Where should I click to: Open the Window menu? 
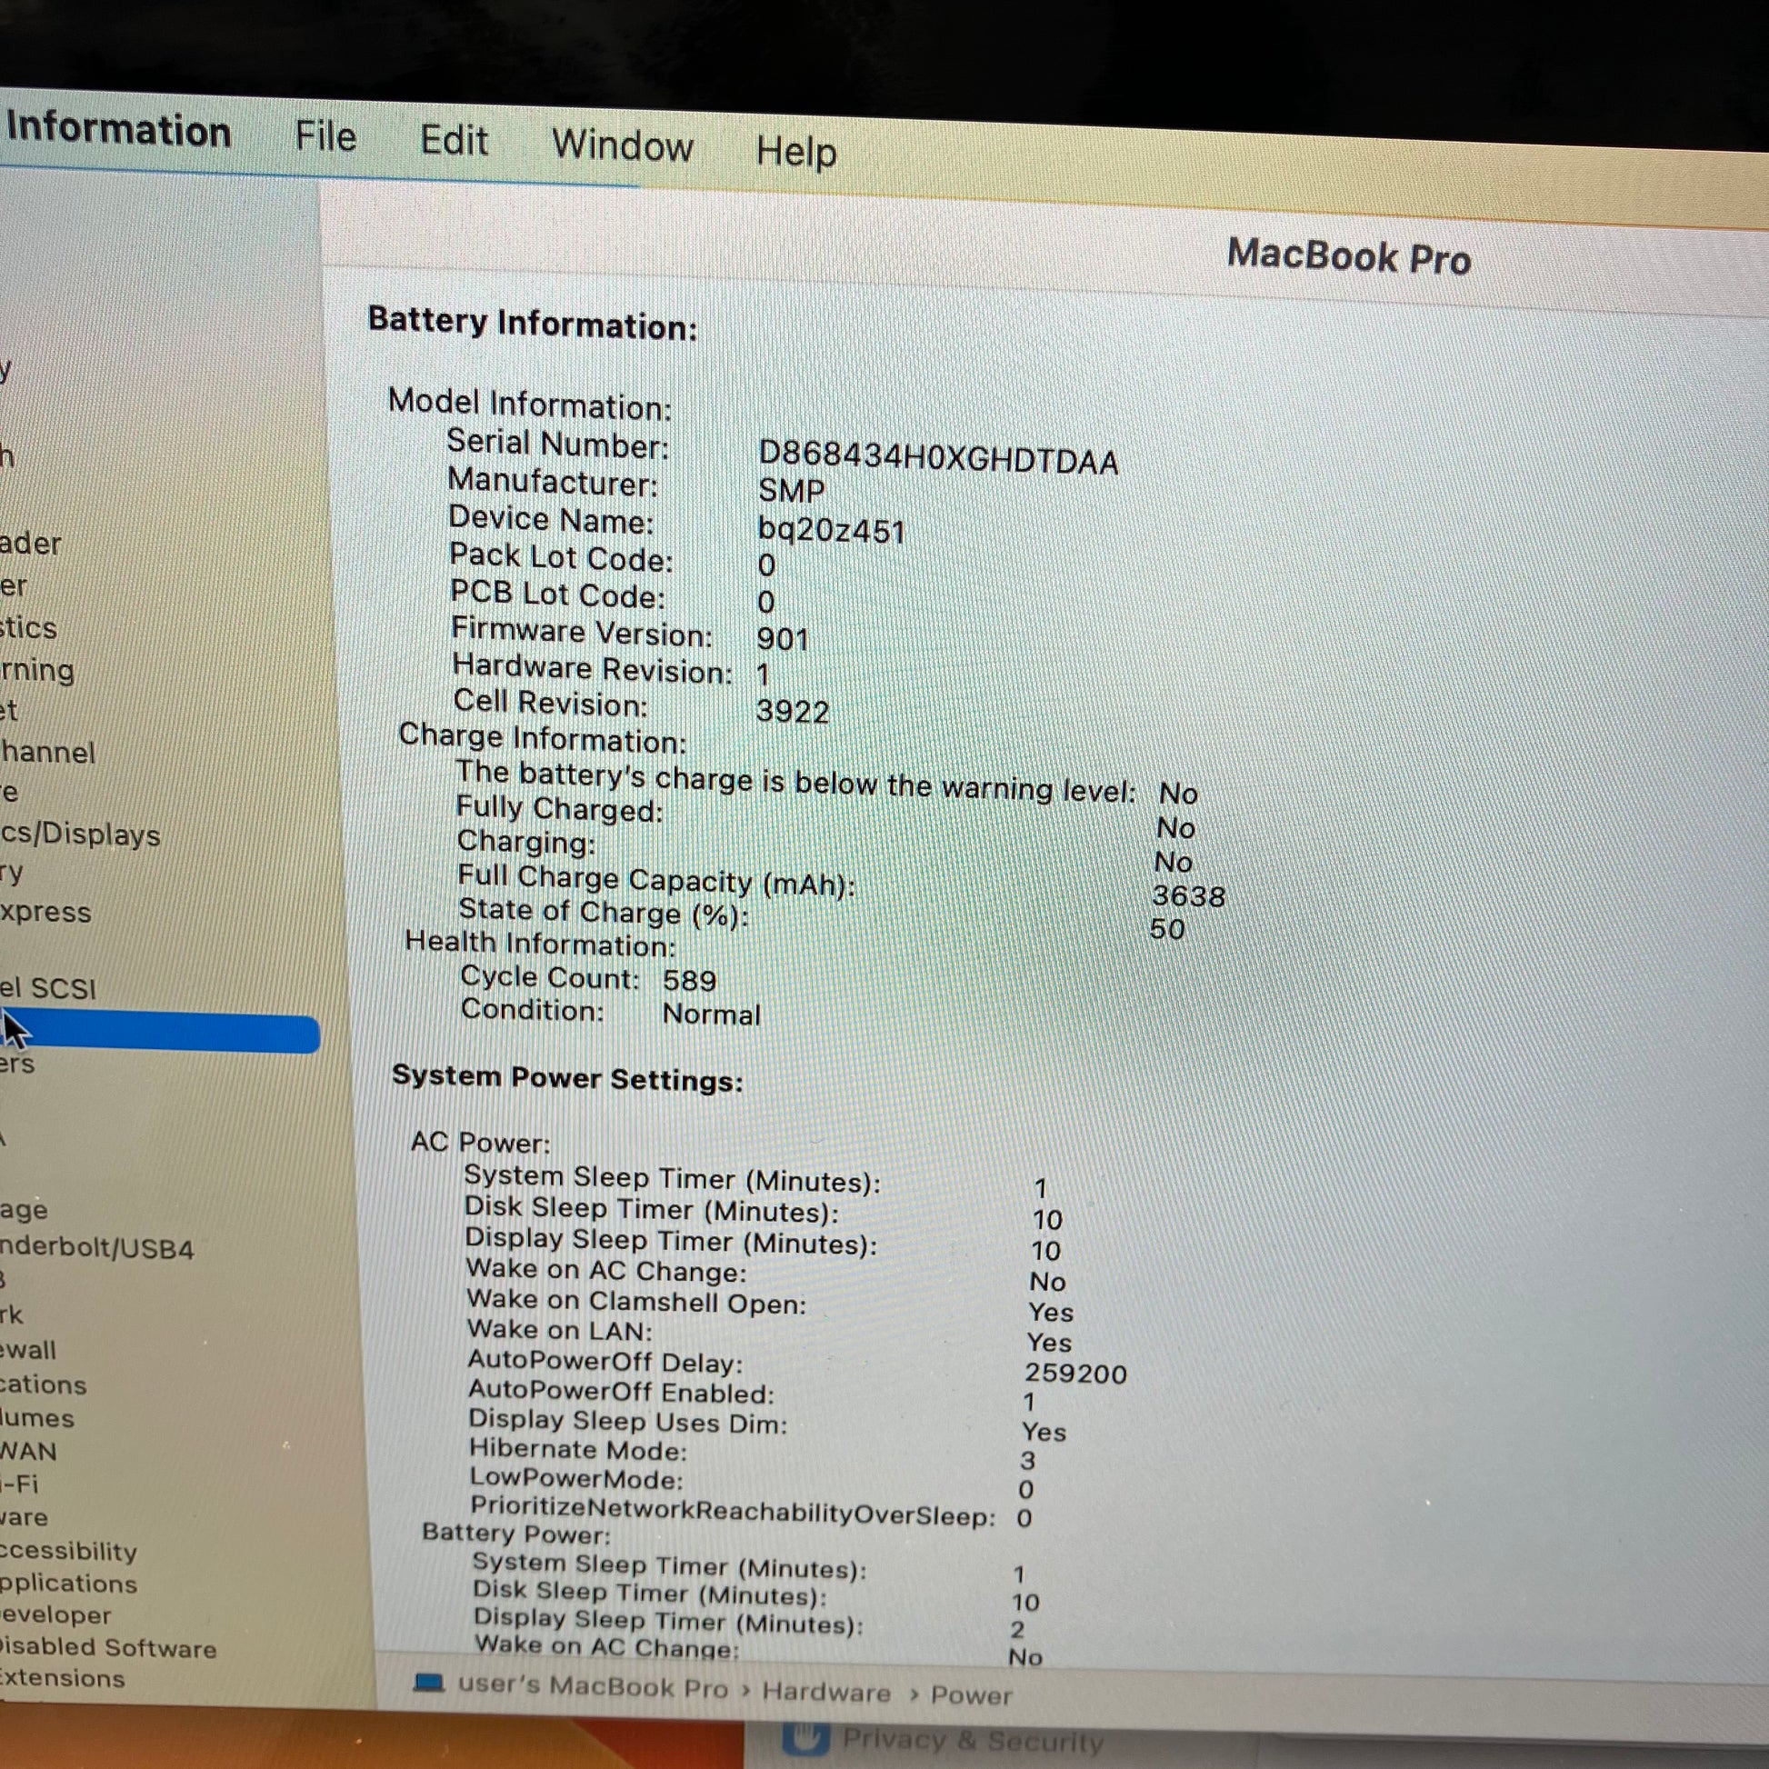click(623, 146)
